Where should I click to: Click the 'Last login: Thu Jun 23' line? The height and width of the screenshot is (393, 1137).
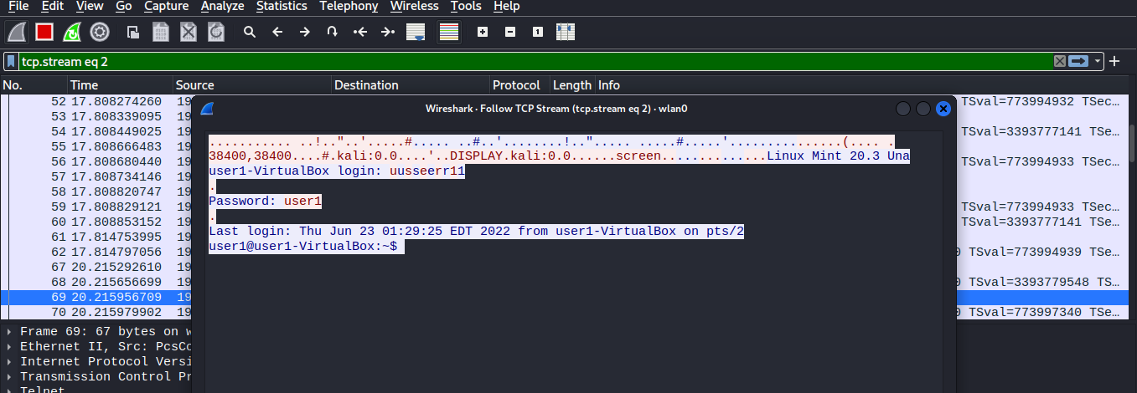[477, 232]
